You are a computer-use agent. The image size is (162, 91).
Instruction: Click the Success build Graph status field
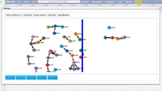coord(59,2)
